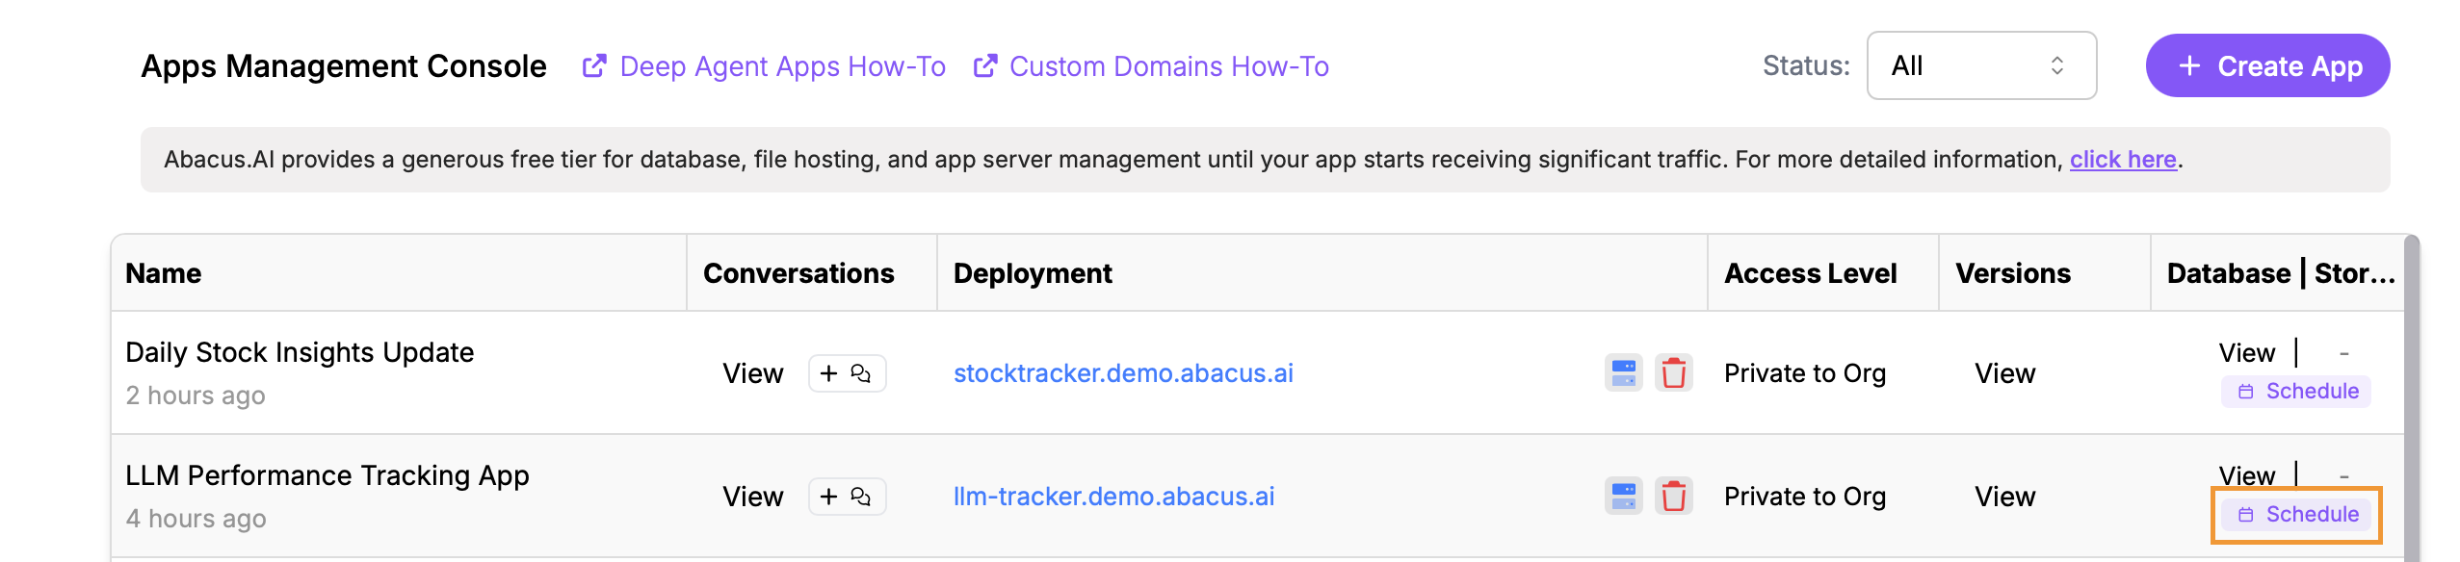Click server icon for LLM Performance Tracking row

click(1623, 496)
